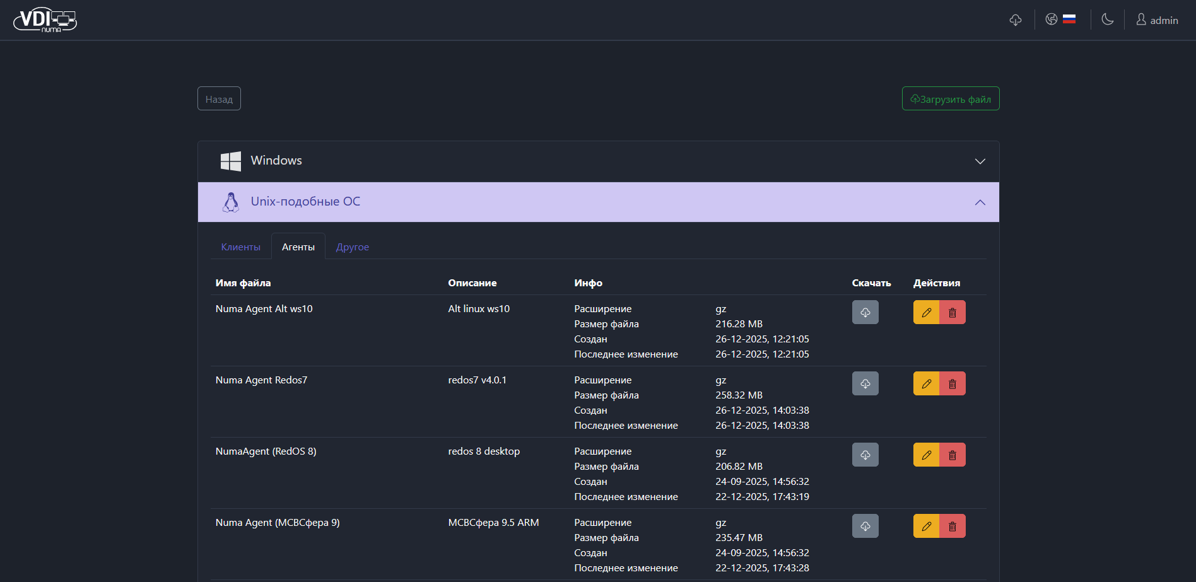Edit the NumaAgent (RedOS 8) entry
Image resolution: width=1196 pixels, height=582 pixels.
point(926,455)
